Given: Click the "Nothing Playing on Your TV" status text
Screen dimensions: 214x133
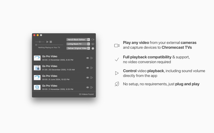Looking at the screenshot, I should pos(49,48).
